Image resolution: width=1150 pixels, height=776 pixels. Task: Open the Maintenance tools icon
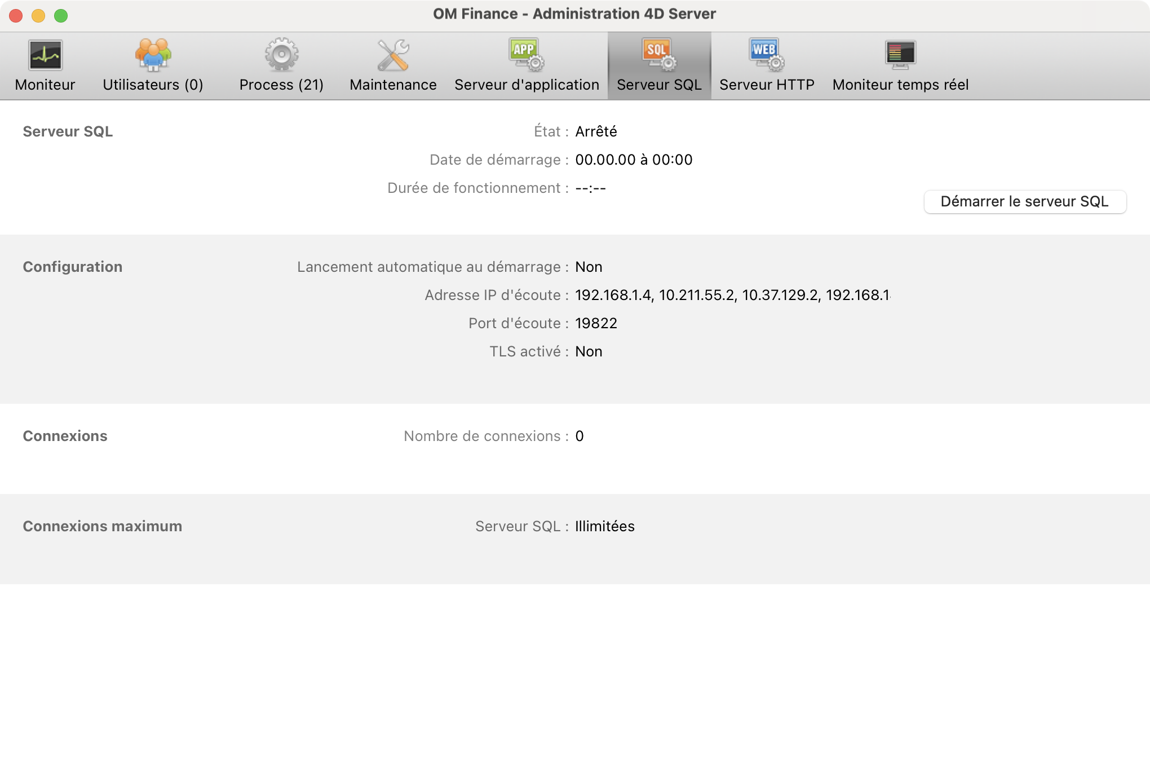(393, 55)
